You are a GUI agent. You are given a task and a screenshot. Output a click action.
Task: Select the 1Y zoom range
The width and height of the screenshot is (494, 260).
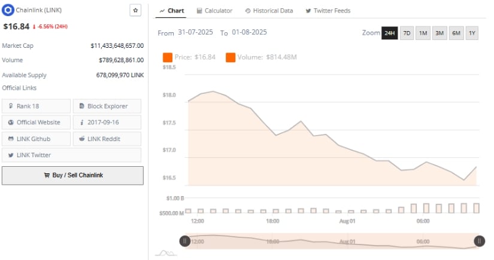[472, 33]
